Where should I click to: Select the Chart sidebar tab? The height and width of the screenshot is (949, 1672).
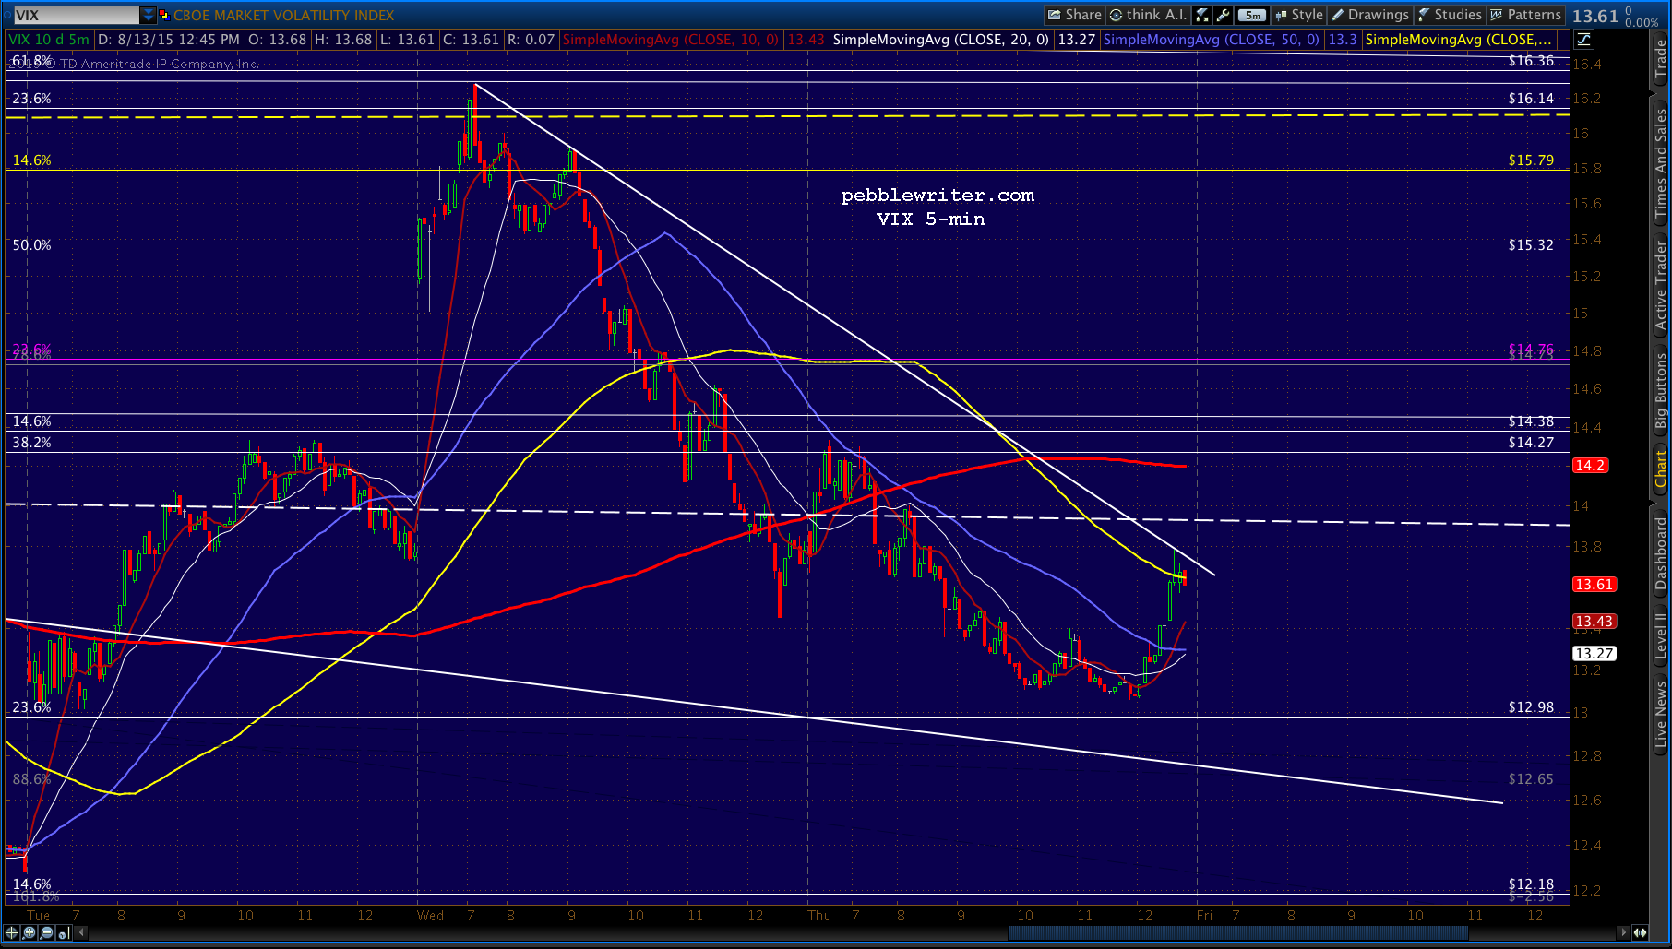pyautogui.click(x=1661, y=469)
